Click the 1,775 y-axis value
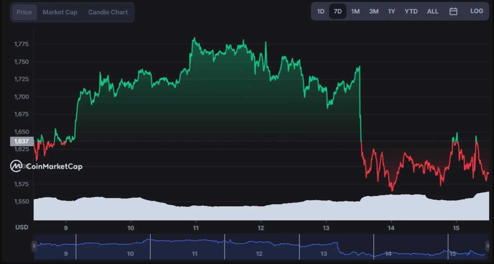 (21, 44)
